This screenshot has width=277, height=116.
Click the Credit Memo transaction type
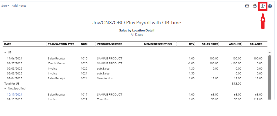point(56,63)
